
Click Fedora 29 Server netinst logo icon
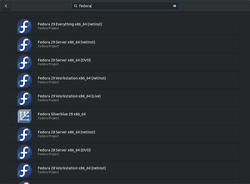(24, 44)
